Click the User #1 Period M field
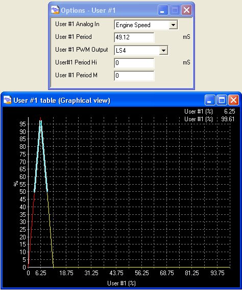The image size is (242, 290). (x=134, y=76)
